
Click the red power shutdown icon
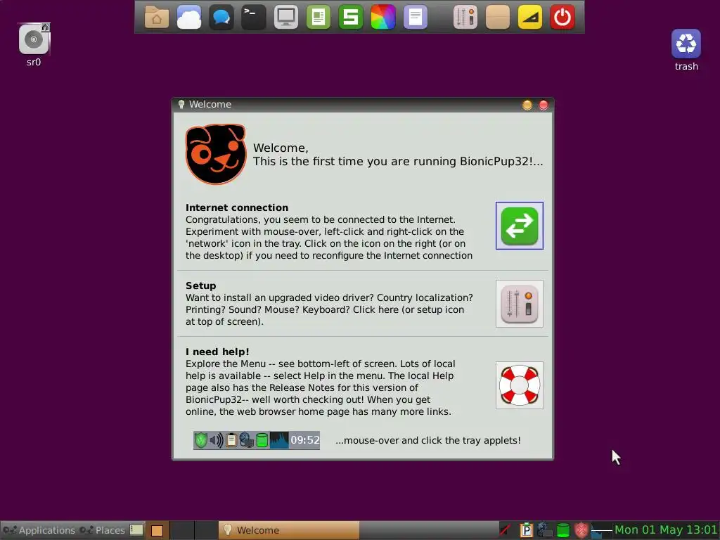[562, 18]
